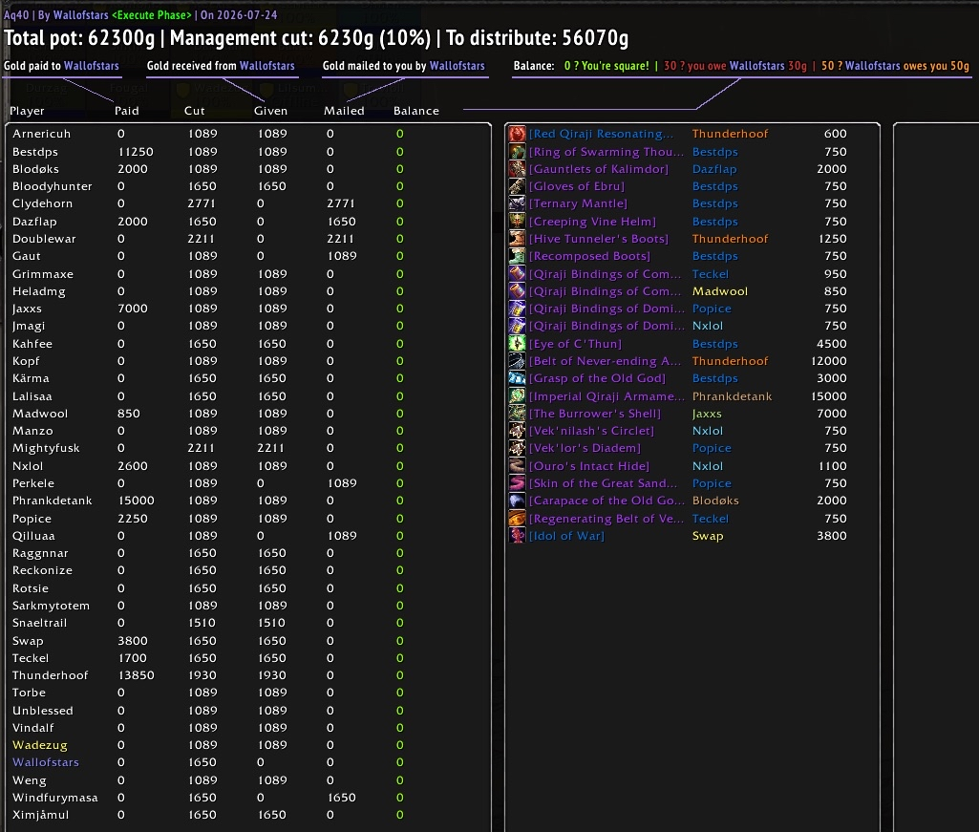Click the 'You're square!' balance legend
Image resolution: width=979 pixels, height=832 pixels.
click(x=607, y=66)
